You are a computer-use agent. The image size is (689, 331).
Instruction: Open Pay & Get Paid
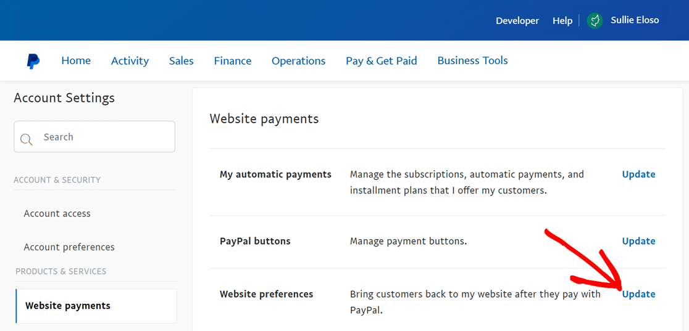pos(382,61)
